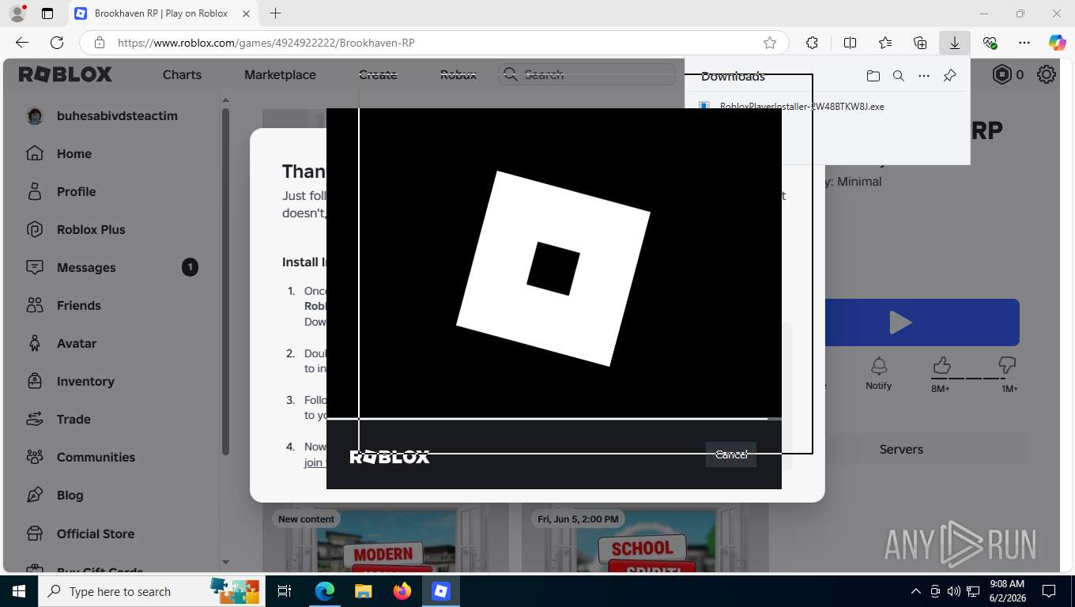Open a new browser tab

tap(275, 13)
